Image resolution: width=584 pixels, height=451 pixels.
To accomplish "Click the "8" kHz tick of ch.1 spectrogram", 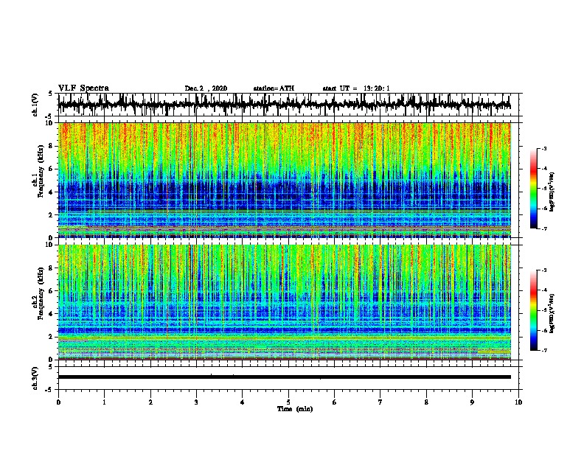I will 52,146.
